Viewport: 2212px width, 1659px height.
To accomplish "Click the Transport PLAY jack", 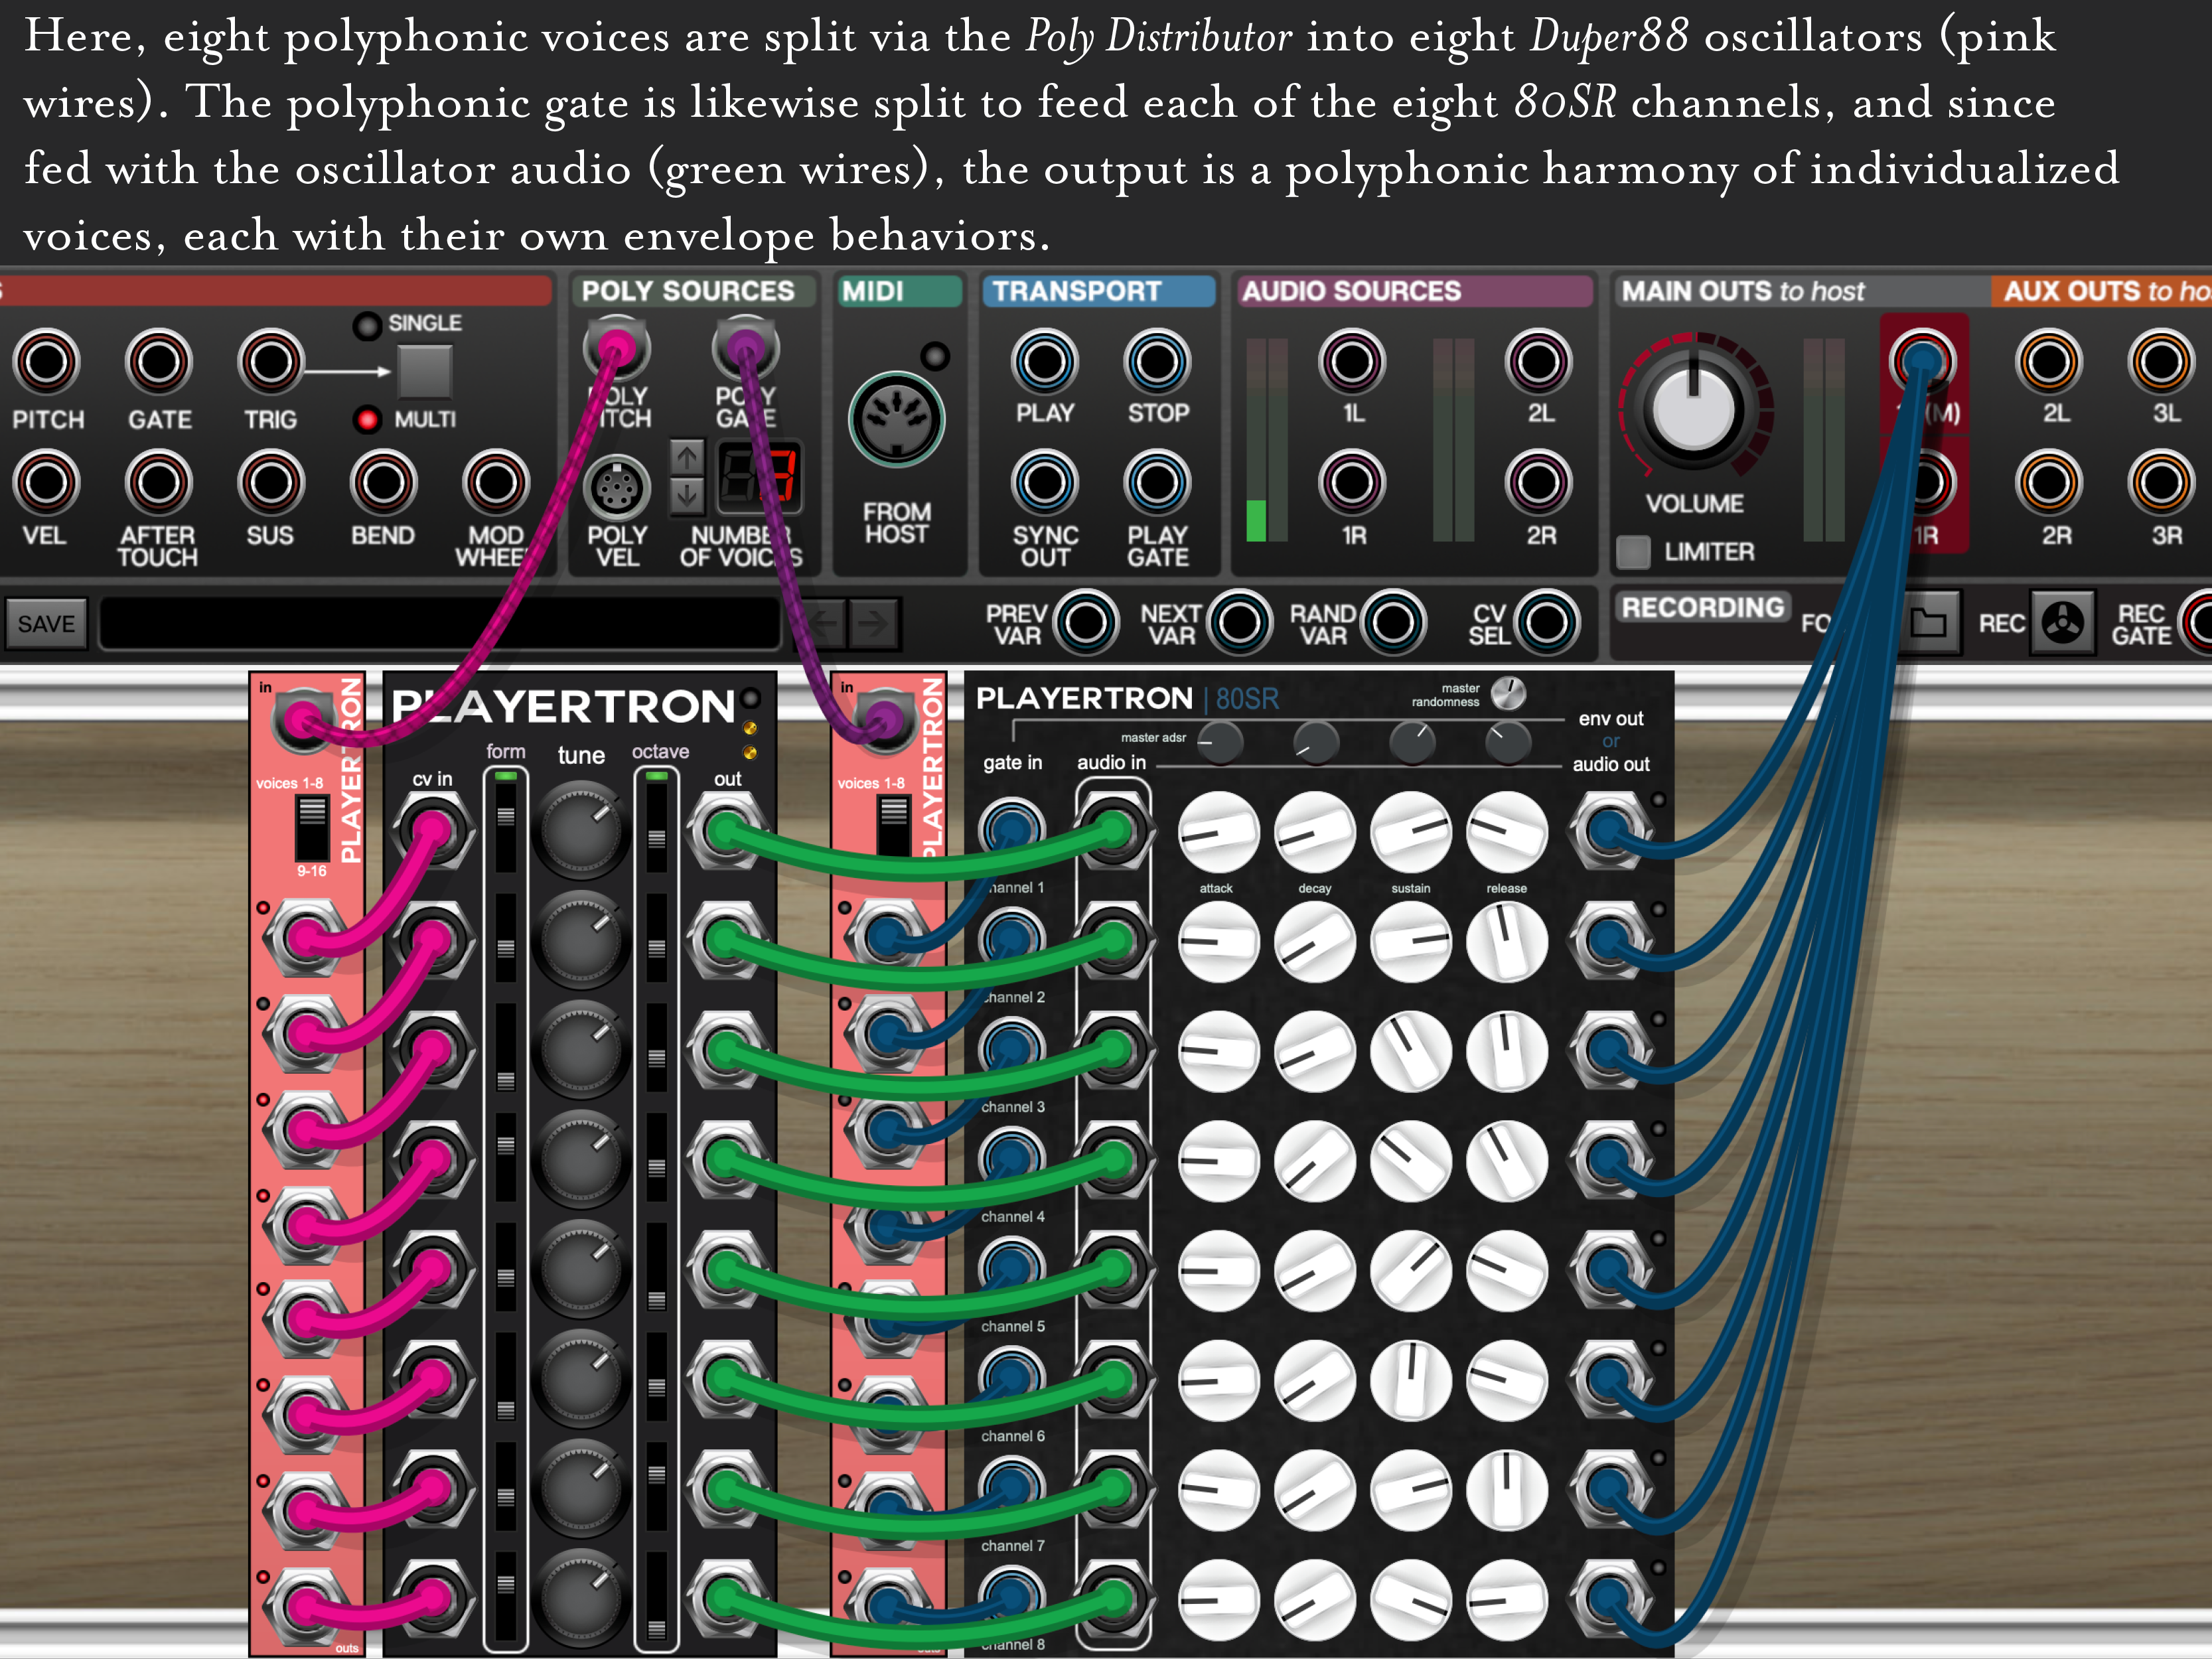I will click(1044, 362).
